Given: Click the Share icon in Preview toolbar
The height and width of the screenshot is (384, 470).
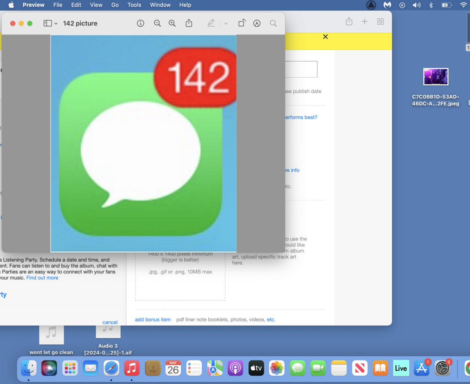Looking at the screenshot, I should [189, 24].
